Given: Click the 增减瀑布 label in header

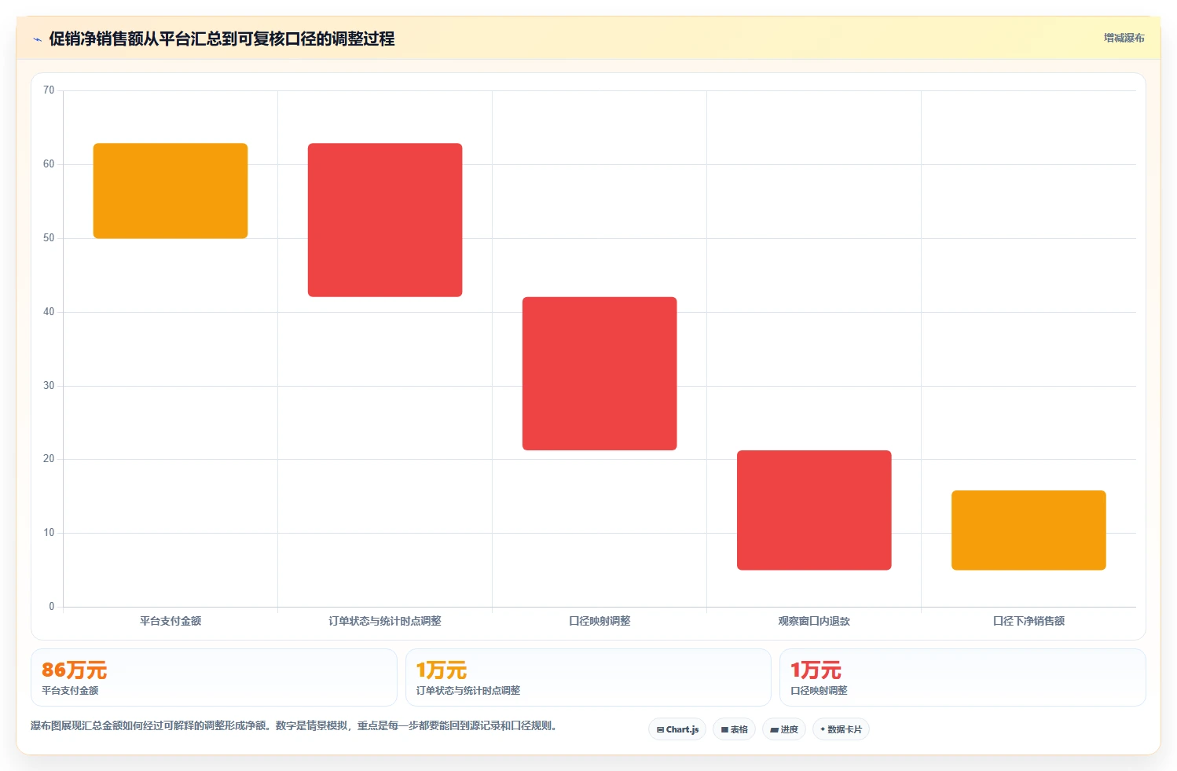Looking at the screenshot, I should pos(1124,38).
